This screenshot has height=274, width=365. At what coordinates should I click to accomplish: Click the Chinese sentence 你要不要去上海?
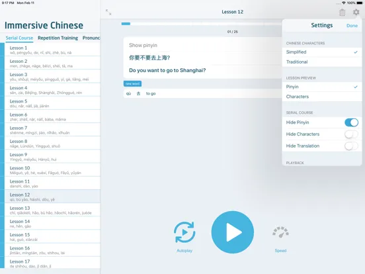149,58
